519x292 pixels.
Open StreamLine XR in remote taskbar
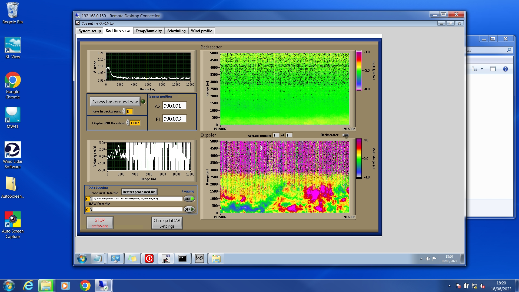pos(166,259)
